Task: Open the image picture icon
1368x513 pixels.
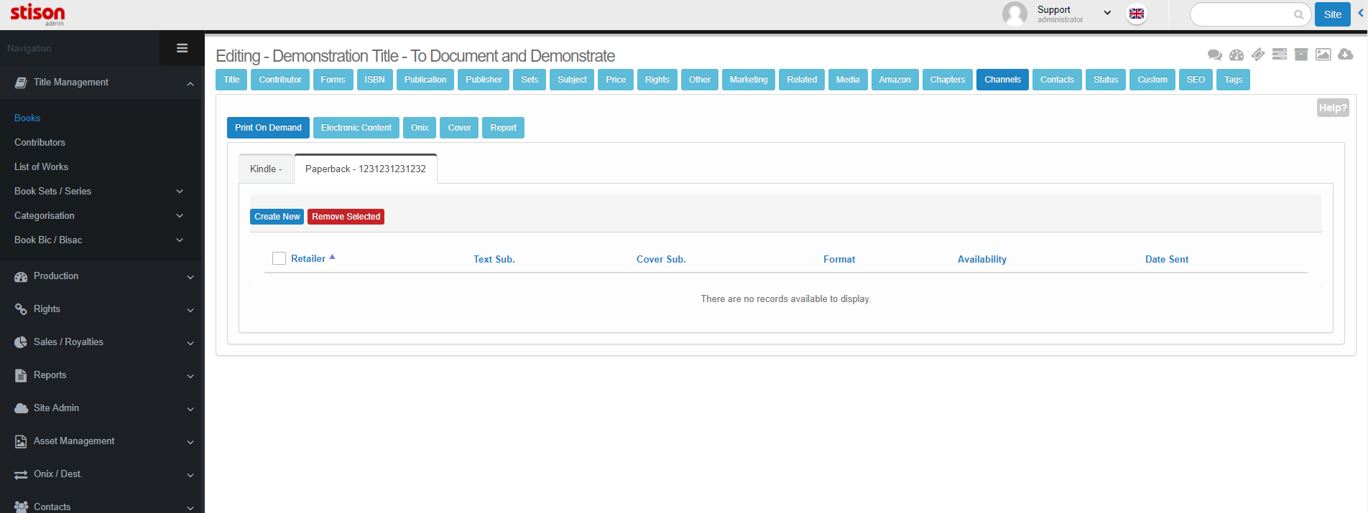Action: click(1323, 55)
